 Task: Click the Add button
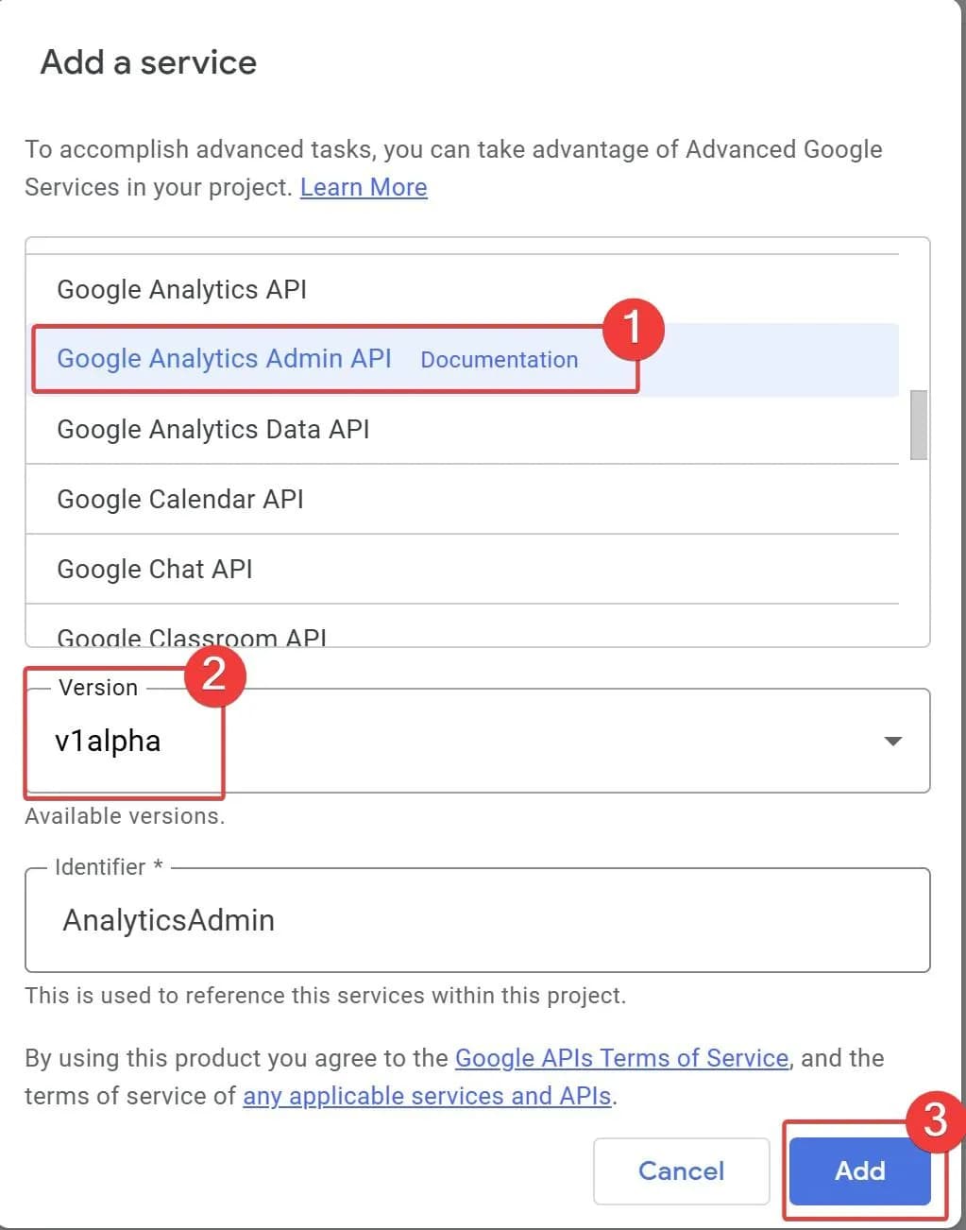click(859, 1170)
